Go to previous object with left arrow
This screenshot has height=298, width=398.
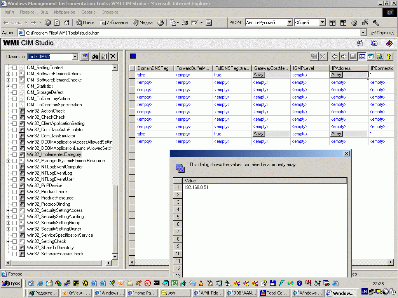click(x=335, y=57)
